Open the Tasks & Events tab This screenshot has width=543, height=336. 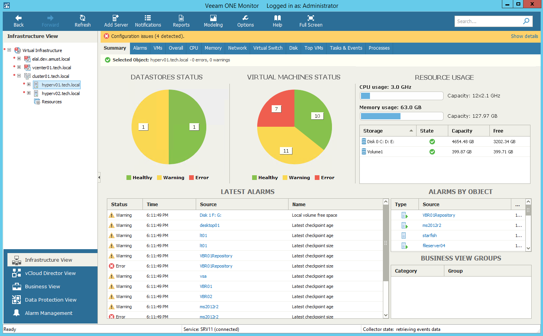point(346,48)
